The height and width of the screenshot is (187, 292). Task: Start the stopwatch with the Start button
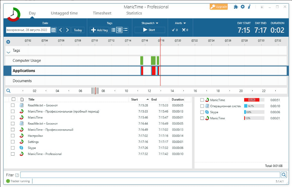(x=150, y=30)
